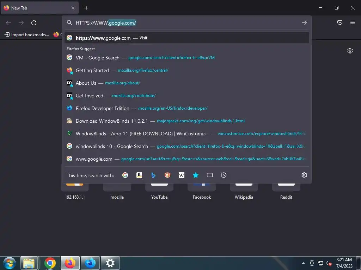Open a new tab with plus button
The height and width of the screenshot is (270, 361).
[86, 8]
